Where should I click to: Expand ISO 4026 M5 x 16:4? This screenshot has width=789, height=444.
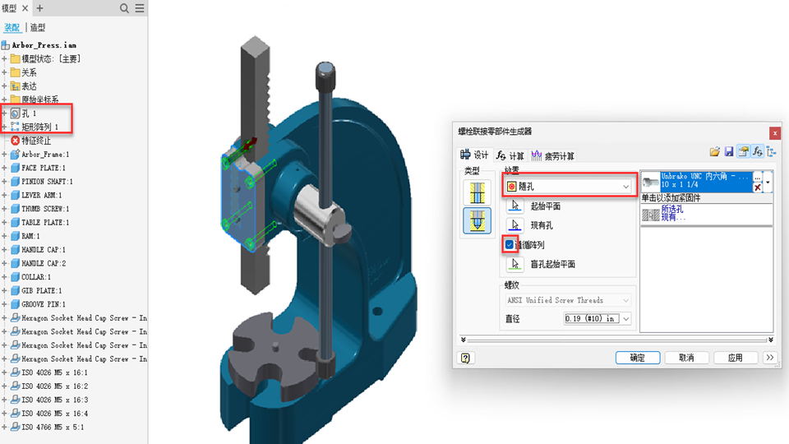point(5,414)
